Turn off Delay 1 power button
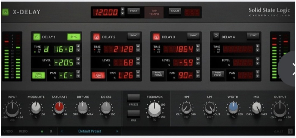 37,37
